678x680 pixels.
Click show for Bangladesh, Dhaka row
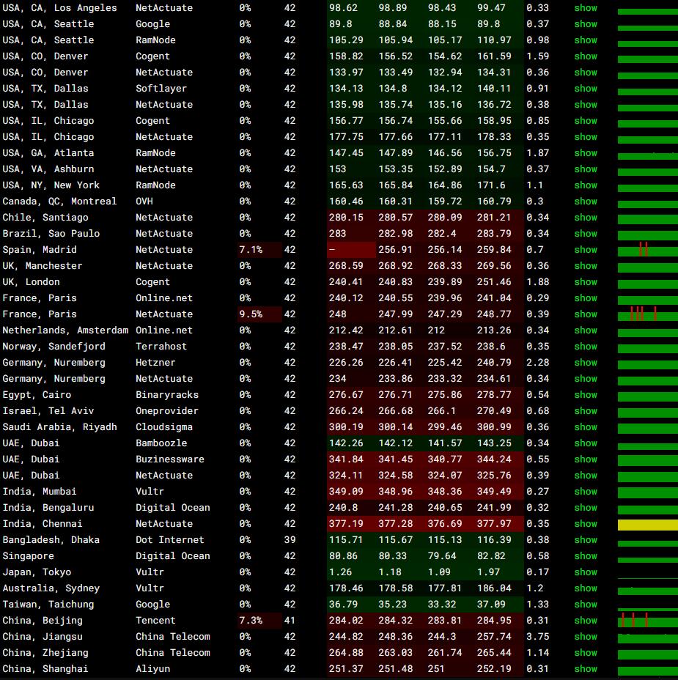click(586, 540)
